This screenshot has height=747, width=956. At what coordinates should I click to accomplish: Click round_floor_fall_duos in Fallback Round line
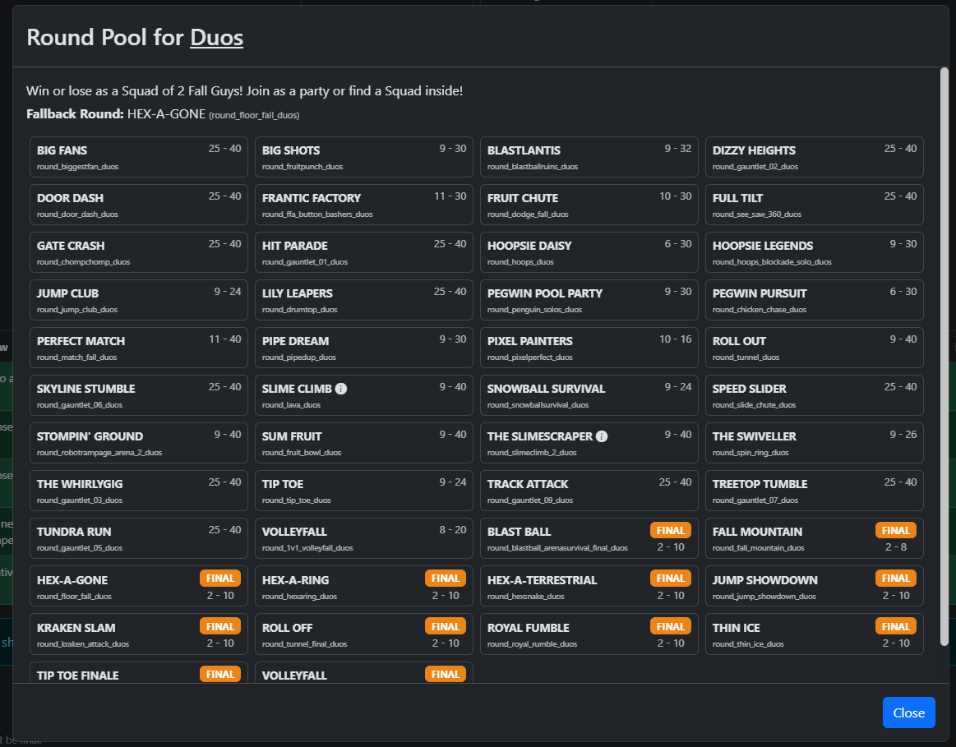click(x=254, y=115)
